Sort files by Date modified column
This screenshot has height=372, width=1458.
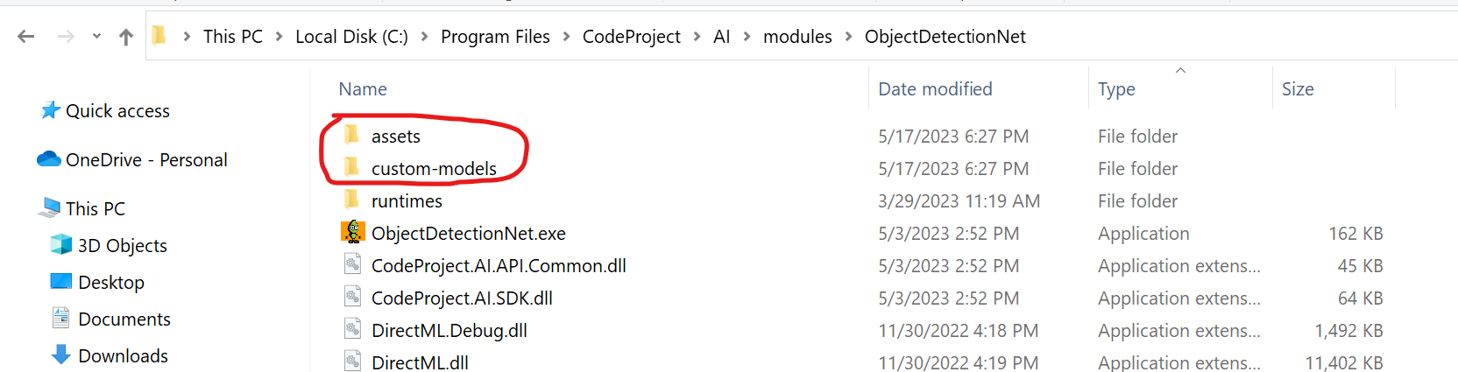pos(935,89)
